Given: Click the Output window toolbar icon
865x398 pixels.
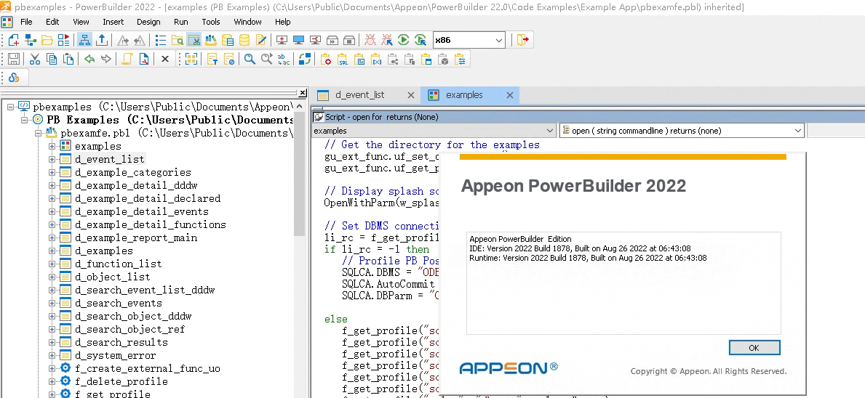Looking at the screenshot, I should pyautogui.click(x=102, y=40).
